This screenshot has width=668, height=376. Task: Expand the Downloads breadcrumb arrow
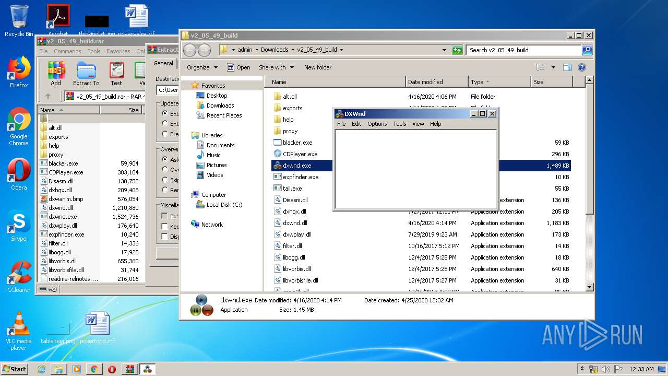293,50
